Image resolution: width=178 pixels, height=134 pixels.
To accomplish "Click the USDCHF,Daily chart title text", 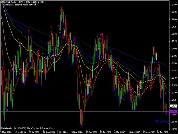I will pos(9,2).
